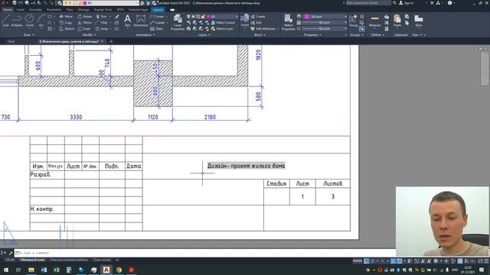Open Layer Properties manager
Image resolution: width=490 pixels, height=275 pixels.
point(178,22)
